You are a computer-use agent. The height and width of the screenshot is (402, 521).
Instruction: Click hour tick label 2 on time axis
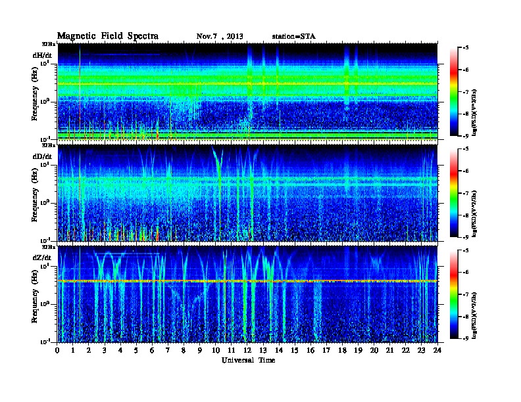tap(89, 350)
